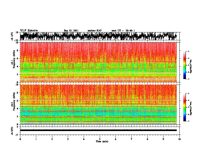This screenshot has width=202, height=156.
Task: Click the "4" kHz tick on ch.2 spectrogram
Action: (18, 109)
